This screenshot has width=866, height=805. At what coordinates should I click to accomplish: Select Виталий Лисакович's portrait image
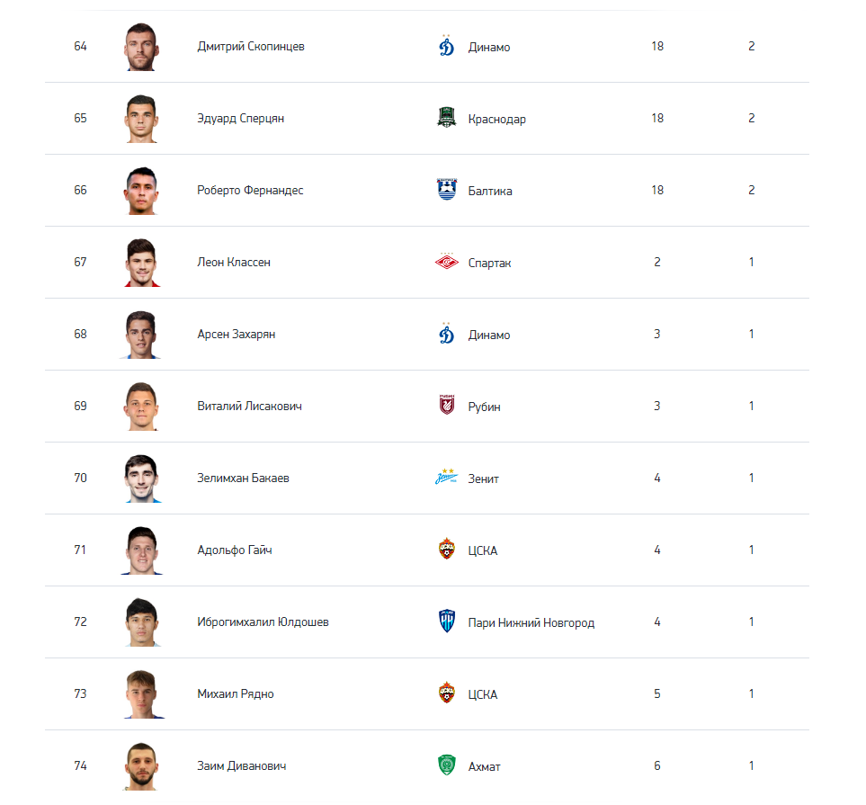click(142, 407)
